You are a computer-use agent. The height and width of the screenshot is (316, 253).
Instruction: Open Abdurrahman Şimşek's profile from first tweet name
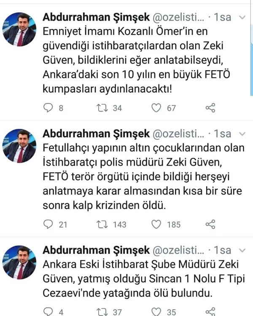[x=96, y=18]
